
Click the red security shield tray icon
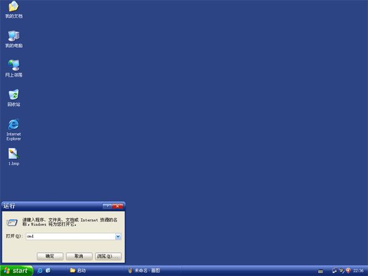[348, 270]
